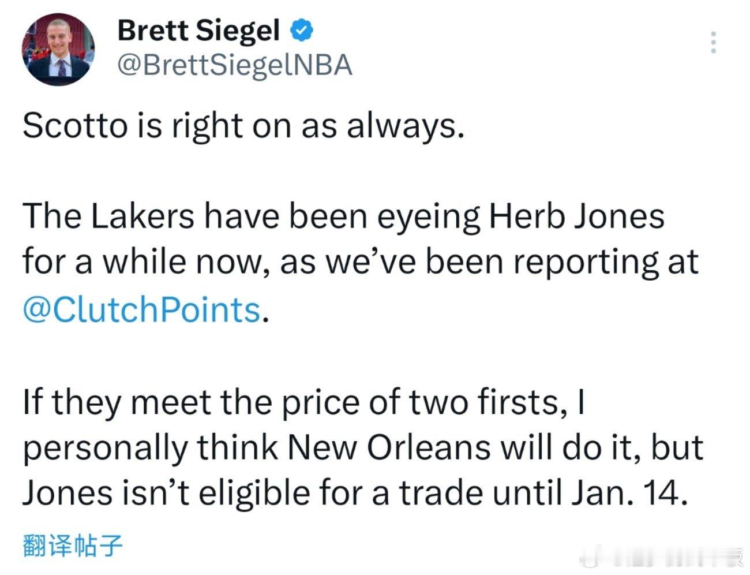Click the line mentioning New Orleans
The width and height of the screenshot is (750, 575).
tap(362, 447)
